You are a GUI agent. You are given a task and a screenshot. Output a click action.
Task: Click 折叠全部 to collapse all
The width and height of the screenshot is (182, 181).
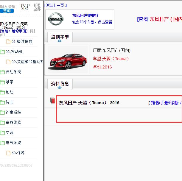(x=37, y=7)
